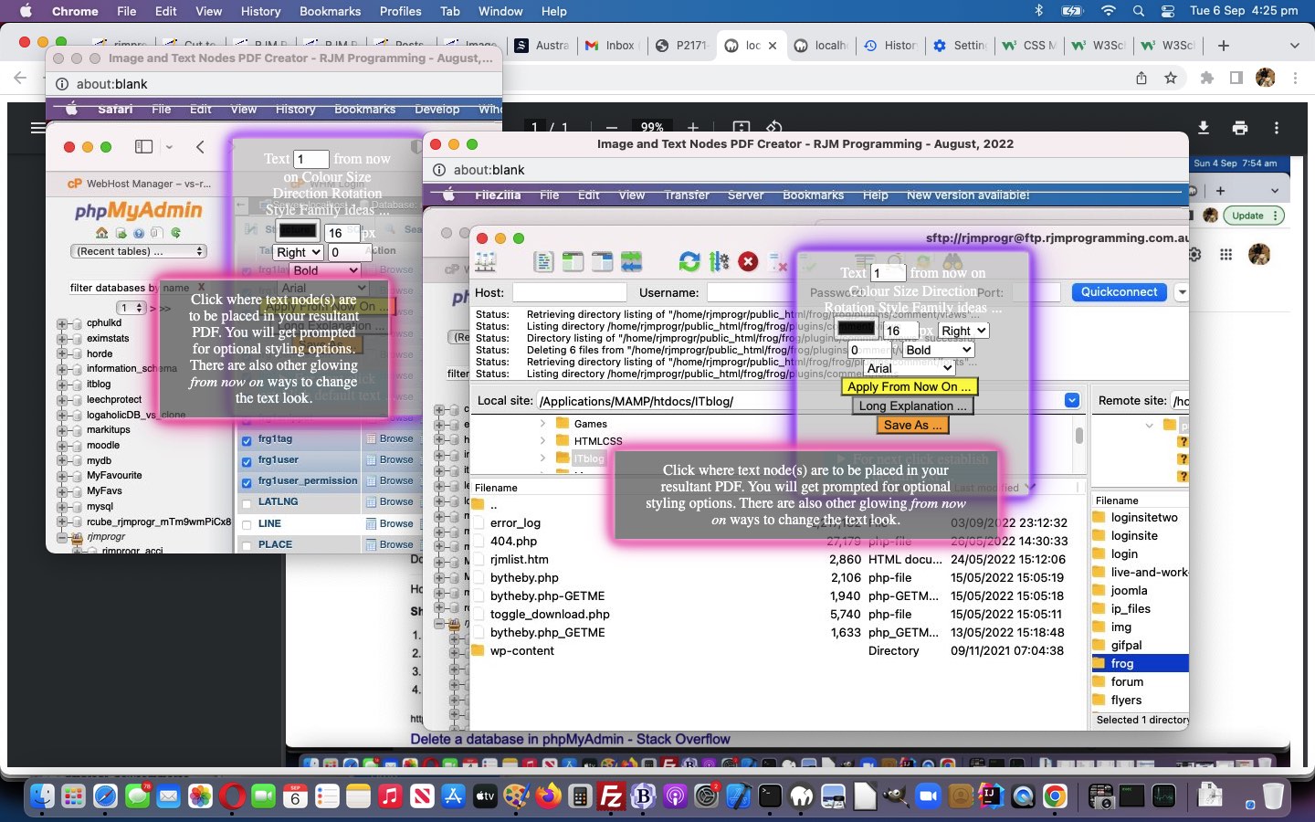Open Finder from the Dock
The image size is (1315, 822).
point(42,796)
